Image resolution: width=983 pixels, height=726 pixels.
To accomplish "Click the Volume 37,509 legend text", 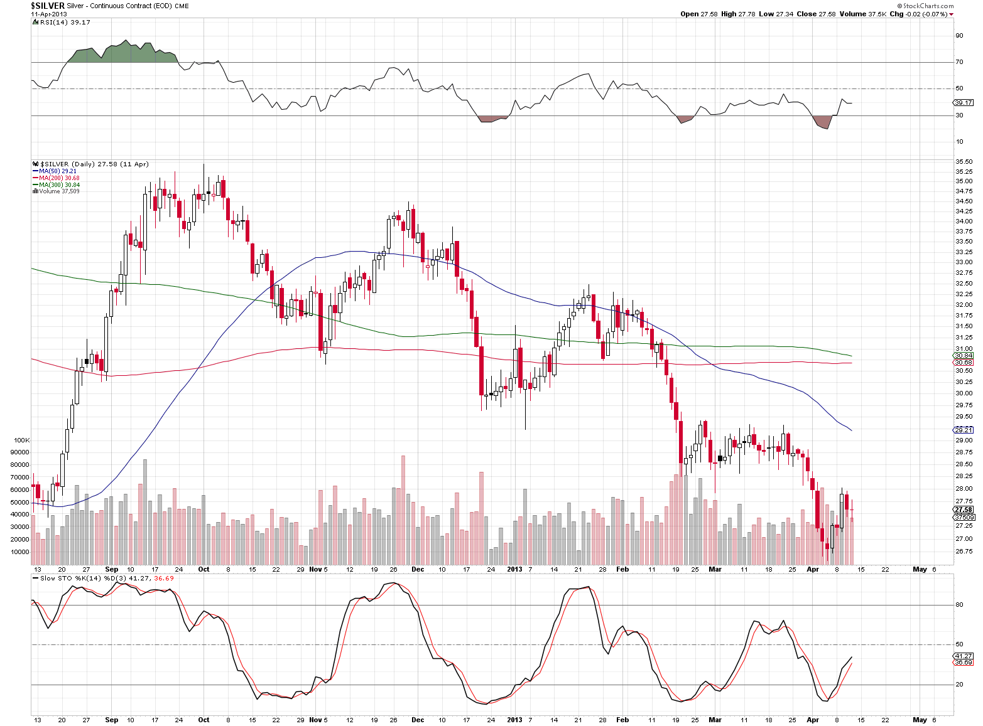I will 60,191.
